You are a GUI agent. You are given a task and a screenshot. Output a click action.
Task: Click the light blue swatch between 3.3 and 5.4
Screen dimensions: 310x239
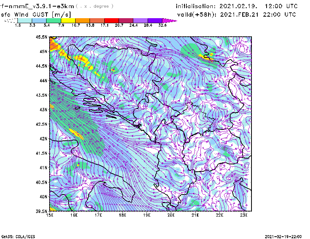(x=39, y=20)
